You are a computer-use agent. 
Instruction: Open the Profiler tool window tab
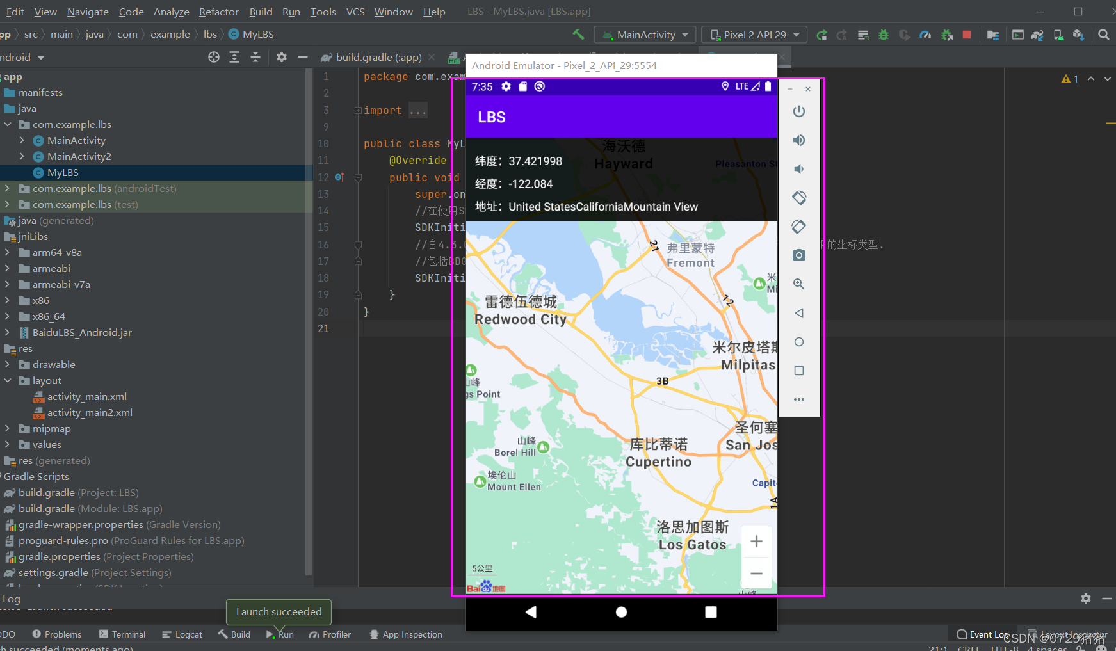click(330, 634)
